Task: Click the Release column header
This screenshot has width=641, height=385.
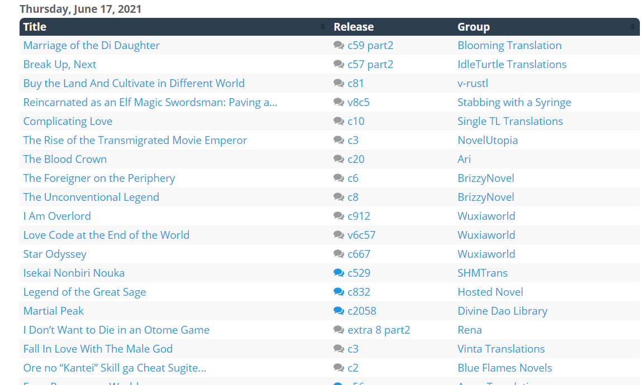Action: pos(353,27)
